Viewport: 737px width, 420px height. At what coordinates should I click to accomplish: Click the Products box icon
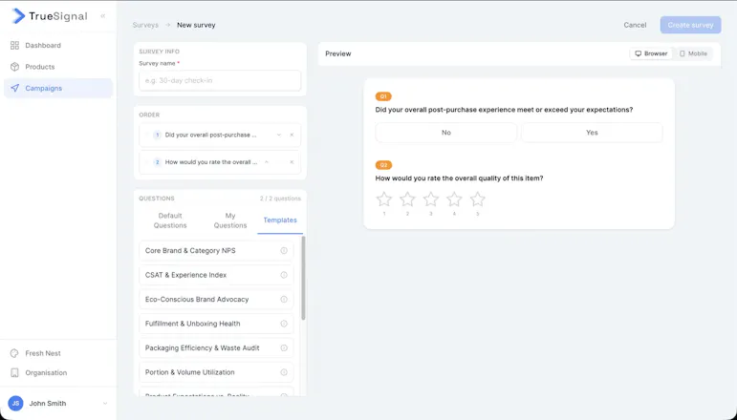coord(14,67)
